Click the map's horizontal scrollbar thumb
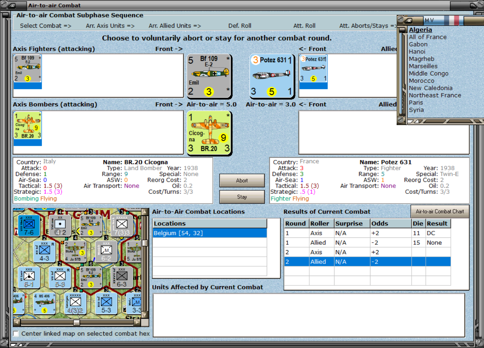 76,323
